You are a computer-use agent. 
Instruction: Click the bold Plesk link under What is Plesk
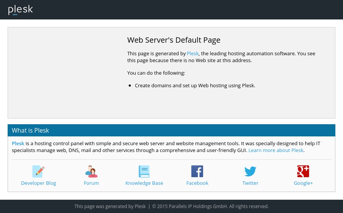[18, 144]
